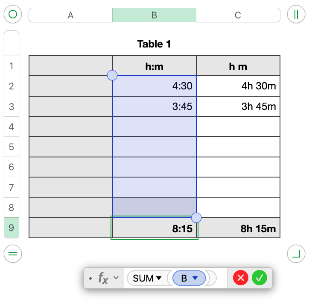Accept the formula with green checkmark
The width and height of the screenshot is (315, 302).
259,278
